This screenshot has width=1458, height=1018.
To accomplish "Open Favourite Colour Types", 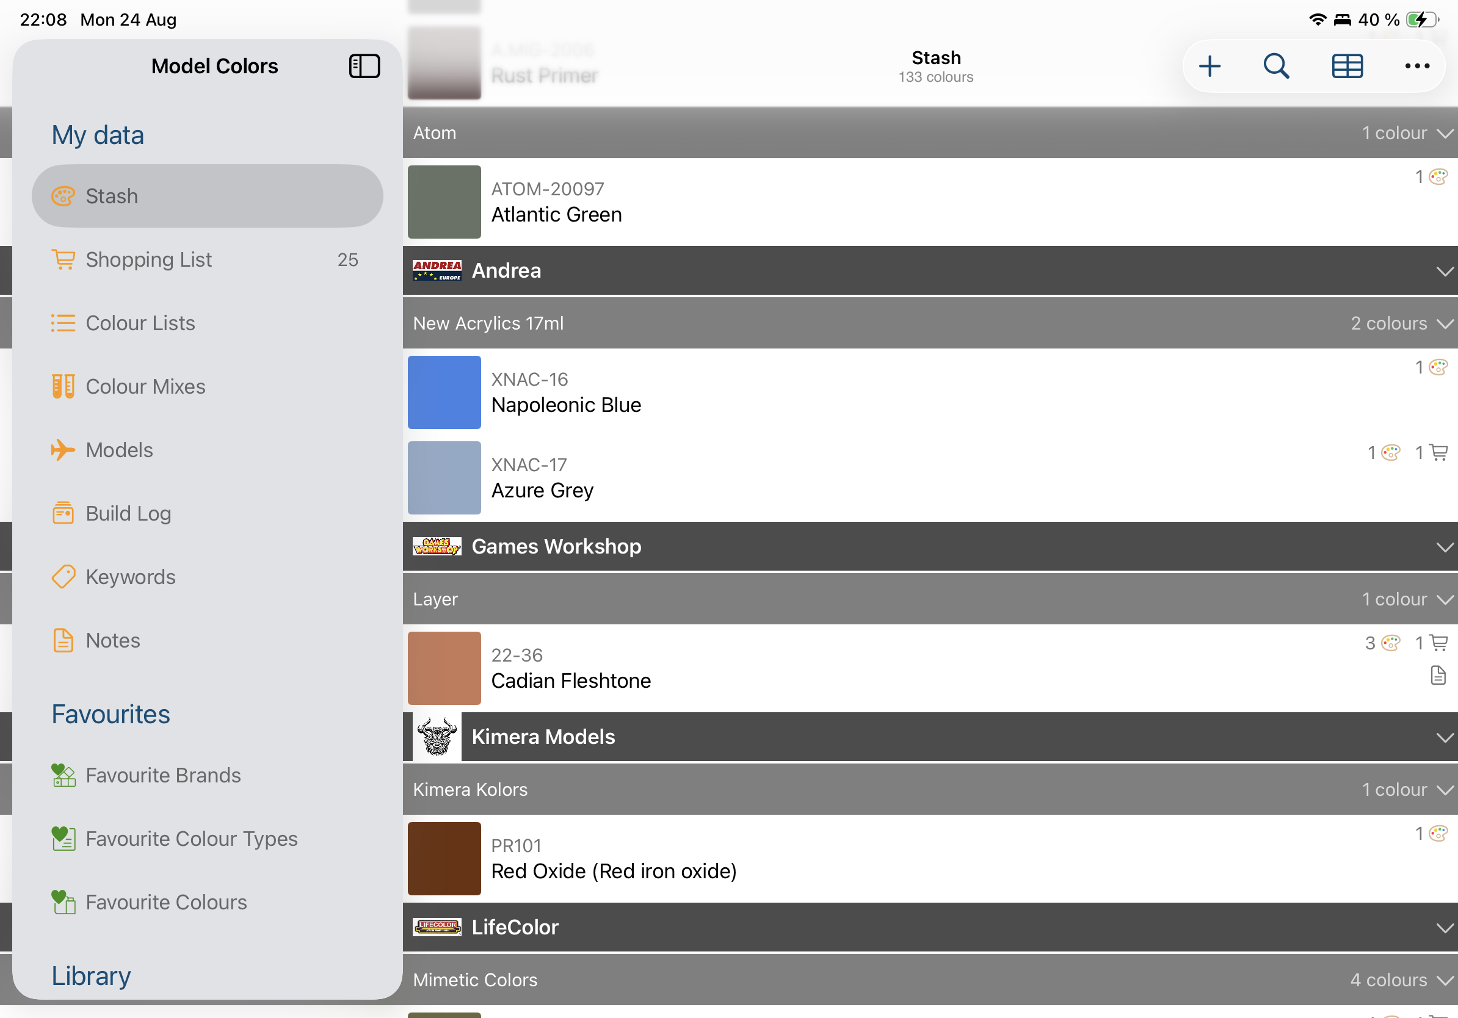I will point(207,839).
